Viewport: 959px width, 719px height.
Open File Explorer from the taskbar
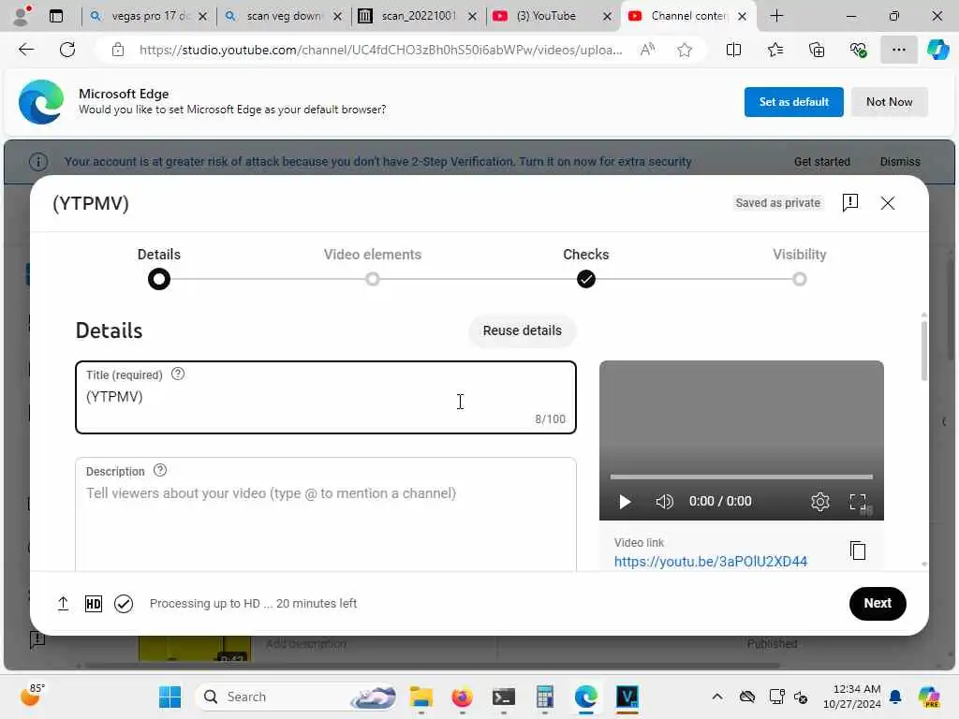click(420, 697)
